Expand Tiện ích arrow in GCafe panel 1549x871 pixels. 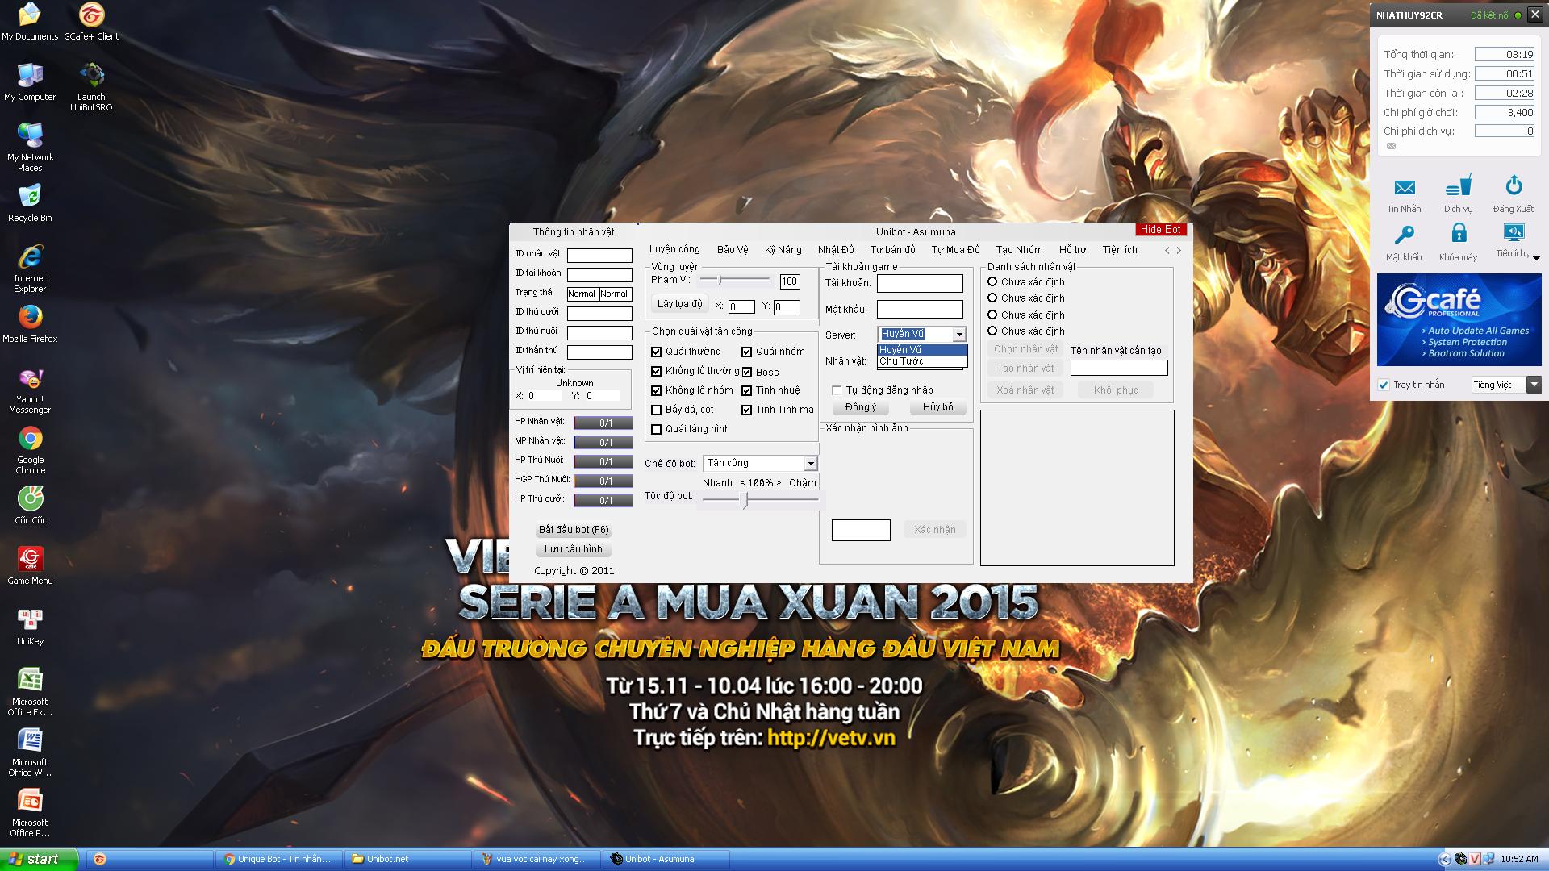click(x=1536, y=258)
